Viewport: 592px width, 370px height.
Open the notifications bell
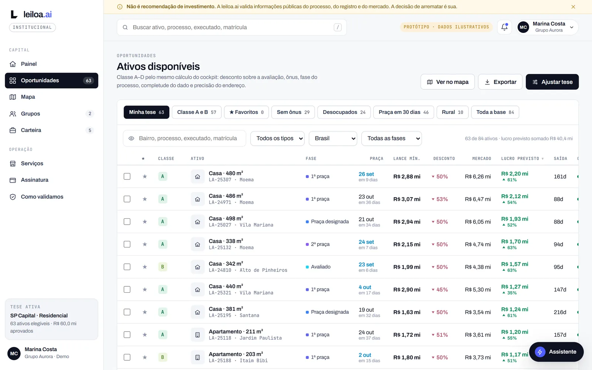click(x=504, y=27)
